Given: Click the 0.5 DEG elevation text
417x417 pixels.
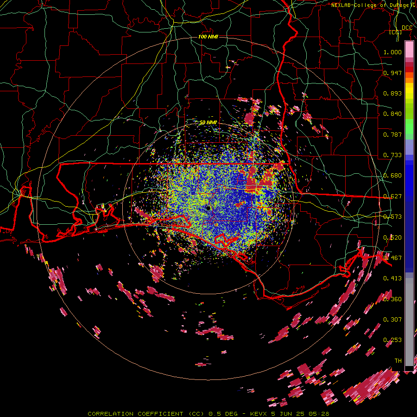Looking at the screenshot, I should click(x=223, y=414).
